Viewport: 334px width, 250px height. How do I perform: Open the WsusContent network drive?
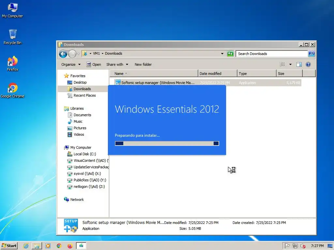[x=87, y=160]
